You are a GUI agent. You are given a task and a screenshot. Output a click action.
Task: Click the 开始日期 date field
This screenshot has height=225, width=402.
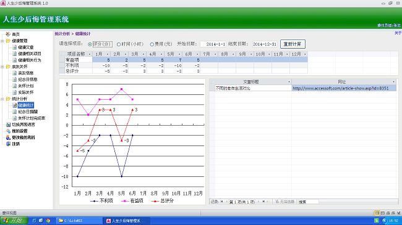[213, 44]
